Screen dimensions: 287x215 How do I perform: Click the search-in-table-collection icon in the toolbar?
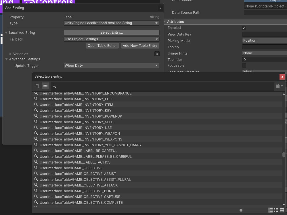[x=37, y=86]
